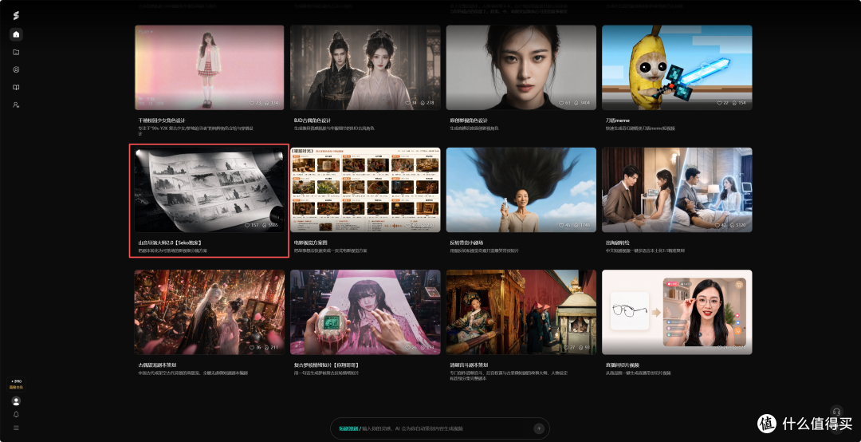Open the user avatar profile

click(16, 401)
